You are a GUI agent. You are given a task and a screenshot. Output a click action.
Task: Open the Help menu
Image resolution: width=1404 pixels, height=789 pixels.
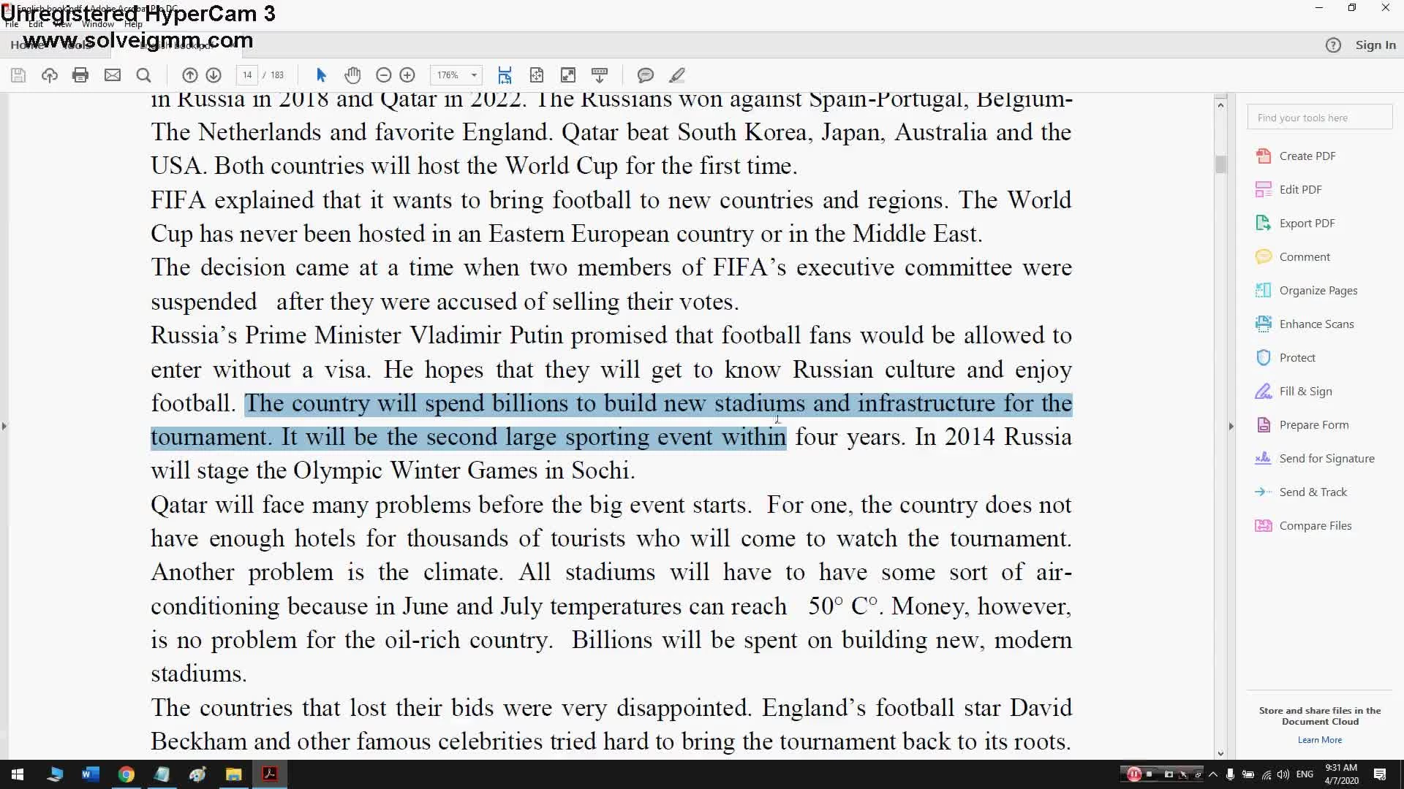(x=133, y=24)
